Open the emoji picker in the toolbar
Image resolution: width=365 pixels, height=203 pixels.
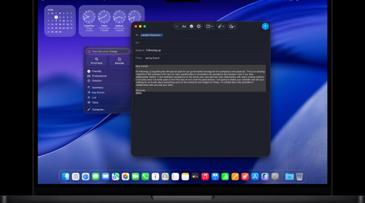click(191, 26)
